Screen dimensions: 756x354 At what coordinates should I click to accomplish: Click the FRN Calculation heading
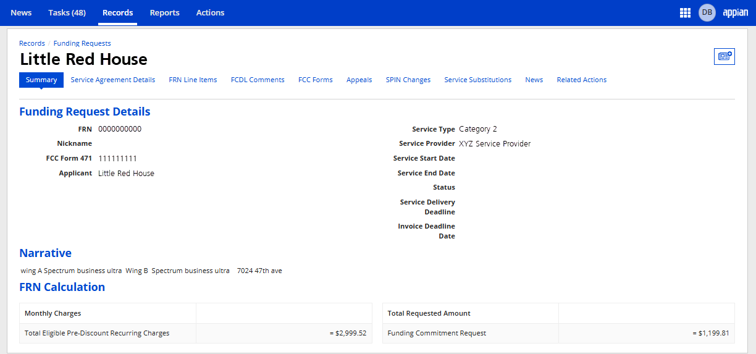click(62, 287)
